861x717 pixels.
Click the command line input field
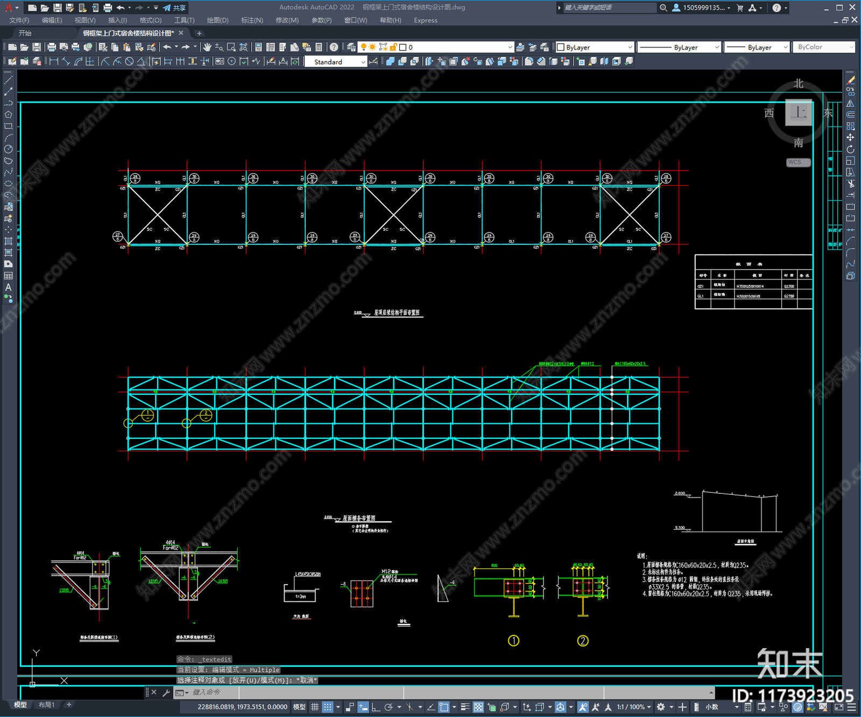coord(449,692)
